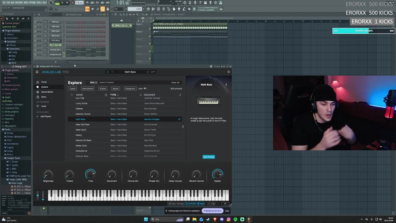Image resolution: width=396 pixels, height=223 pixels.
Task: Open the Mixer view toolbar icon
Action: point(163,9)
